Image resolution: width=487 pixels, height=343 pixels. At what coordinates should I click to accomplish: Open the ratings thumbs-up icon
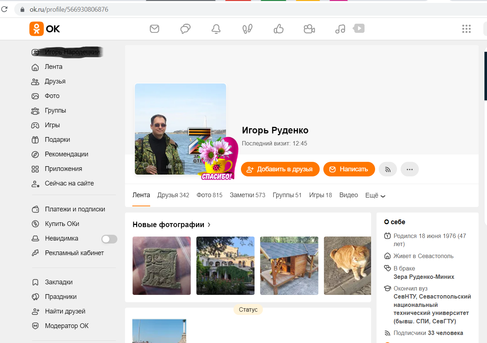pos(278,28)
